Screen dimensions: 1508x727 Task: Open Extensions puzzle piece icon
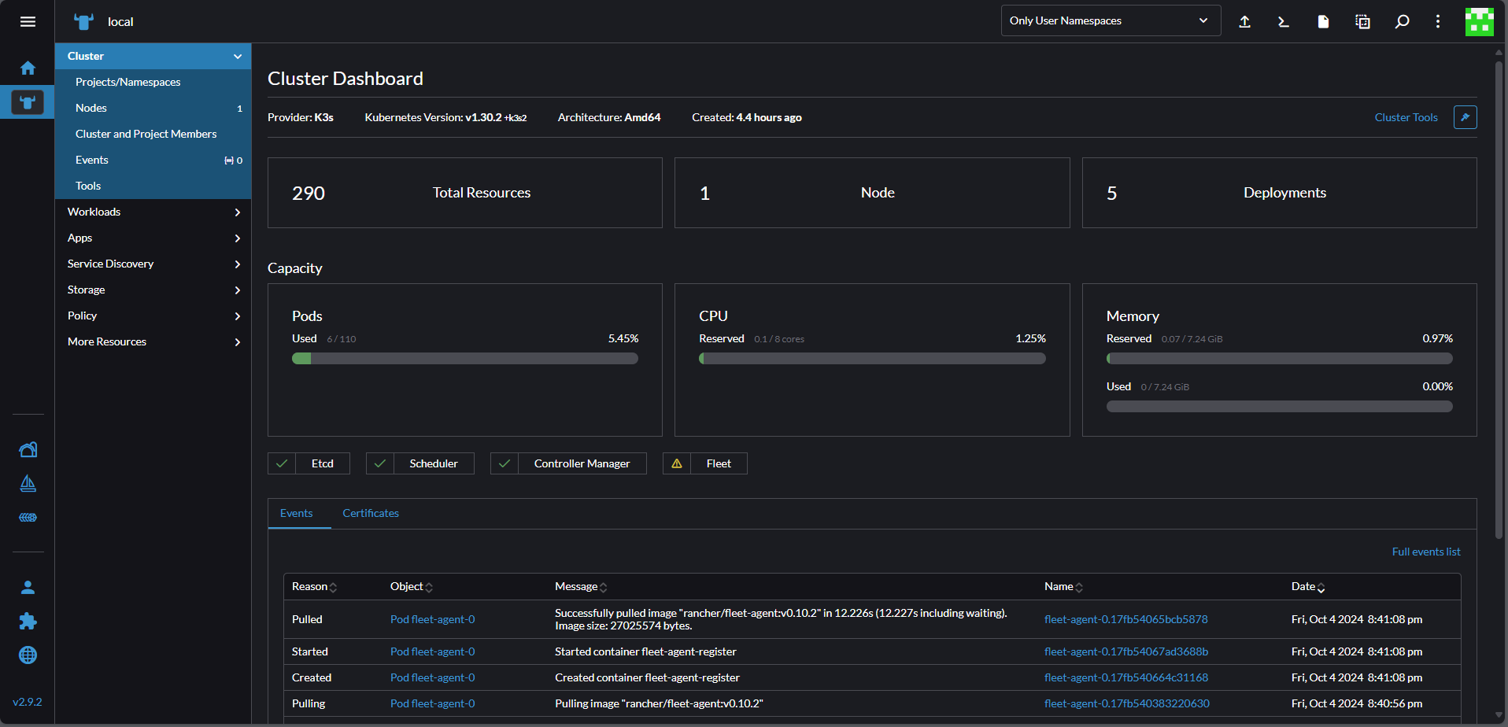28,621
